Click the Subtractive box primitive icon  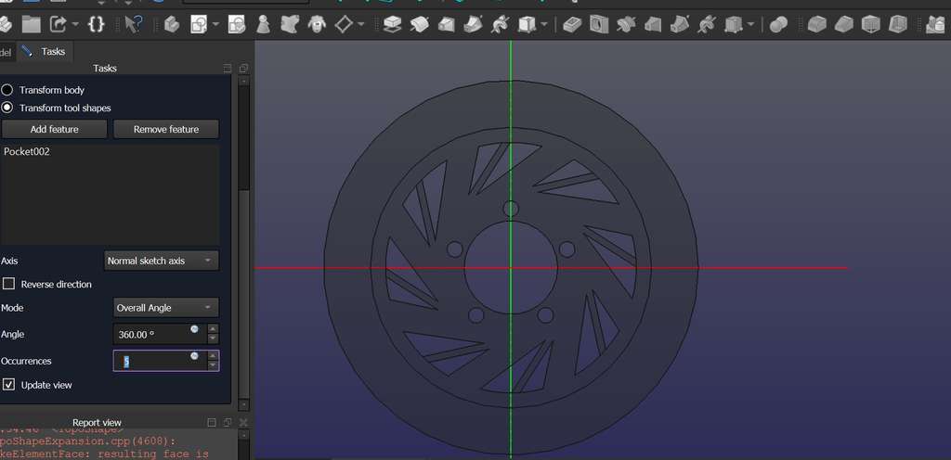coord(734,24)
